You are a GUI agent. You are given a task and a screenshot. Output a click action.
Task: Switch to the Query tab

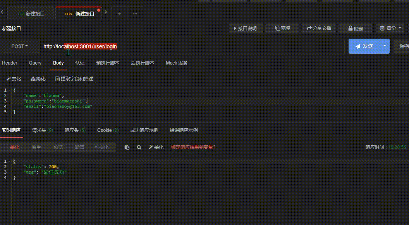(x=35, y=63)
